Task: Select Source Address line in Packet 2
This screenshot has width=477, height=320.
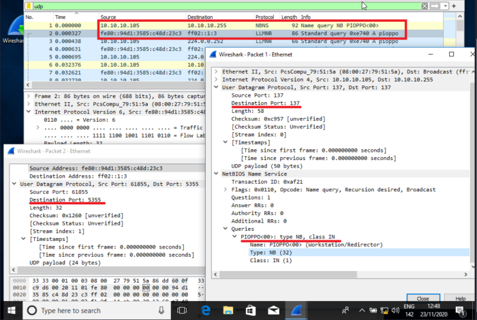Action: (x=96, y=168)
